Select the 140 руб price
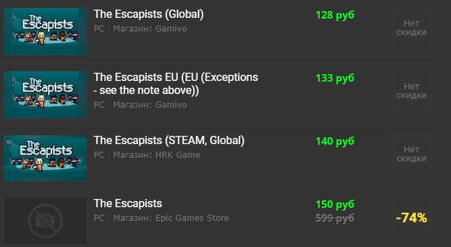Image resolution: width=451 pixels, height=247 pixels. (335, 141)
